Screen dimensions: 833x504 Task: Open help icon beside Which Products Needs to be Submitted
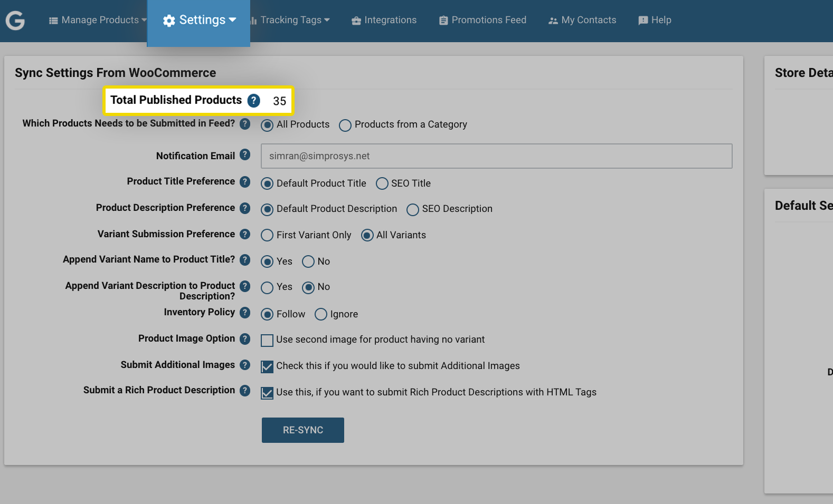pos(245,123)
